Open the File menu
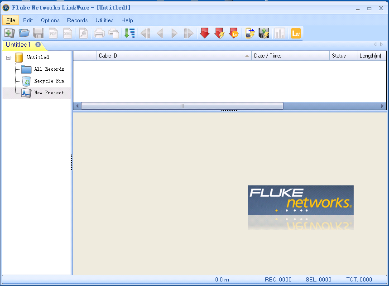389x286 pixels. pyautogui.click(x=11, y=20)
